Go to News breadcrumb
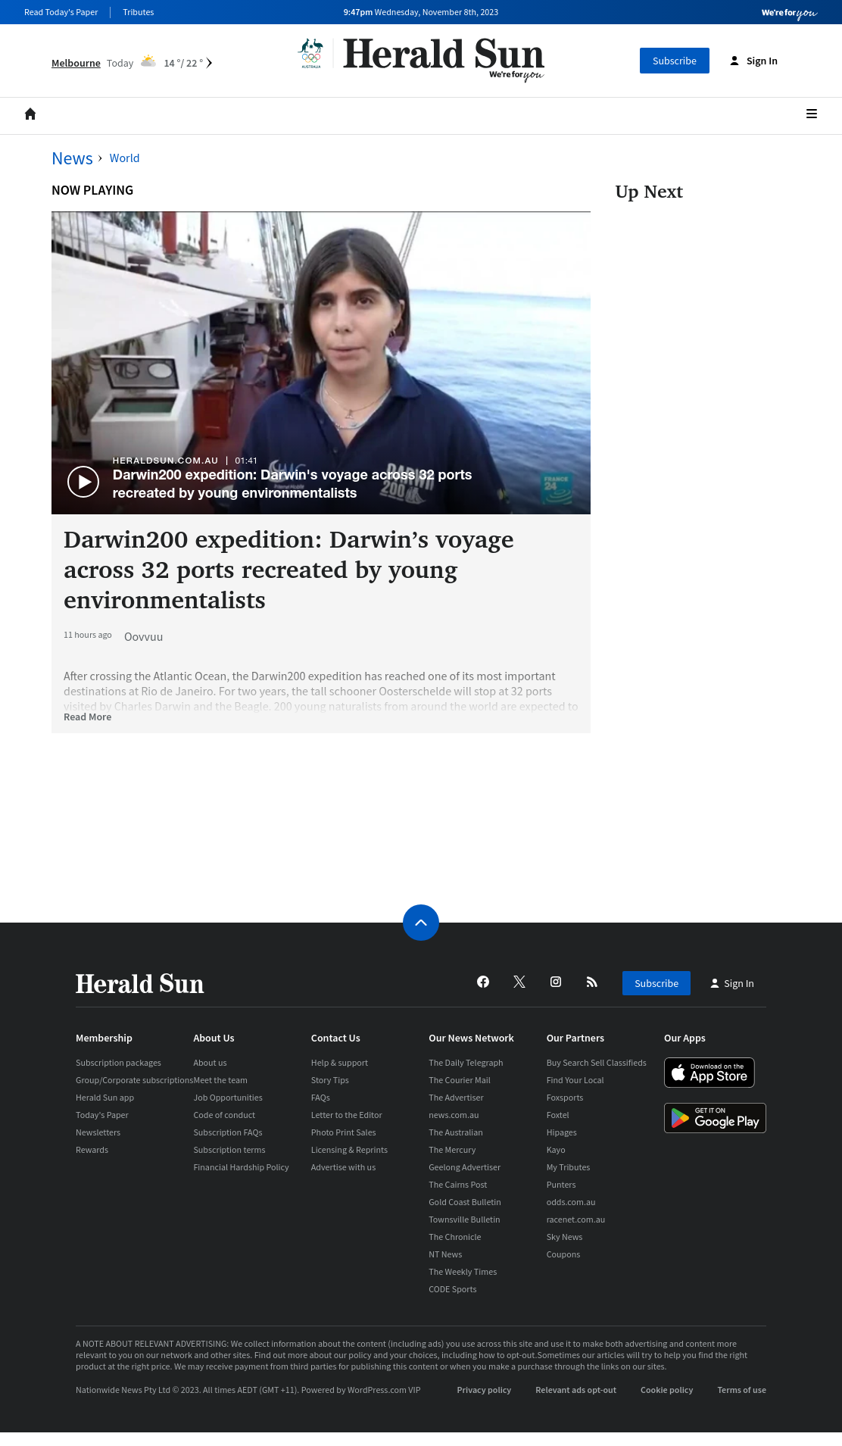 tap(72, 158)
